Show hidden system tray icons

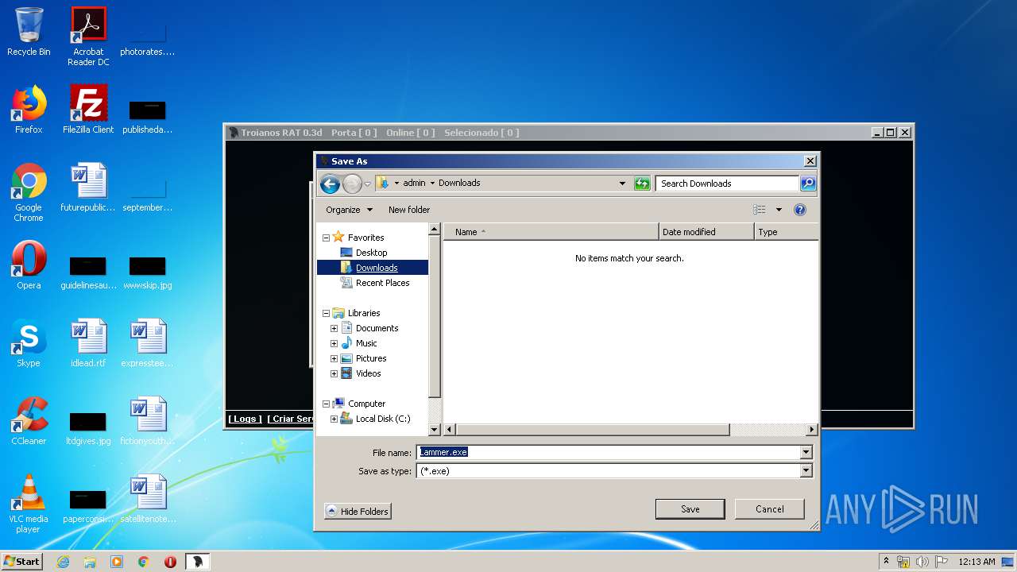click(x=886, y=562)
